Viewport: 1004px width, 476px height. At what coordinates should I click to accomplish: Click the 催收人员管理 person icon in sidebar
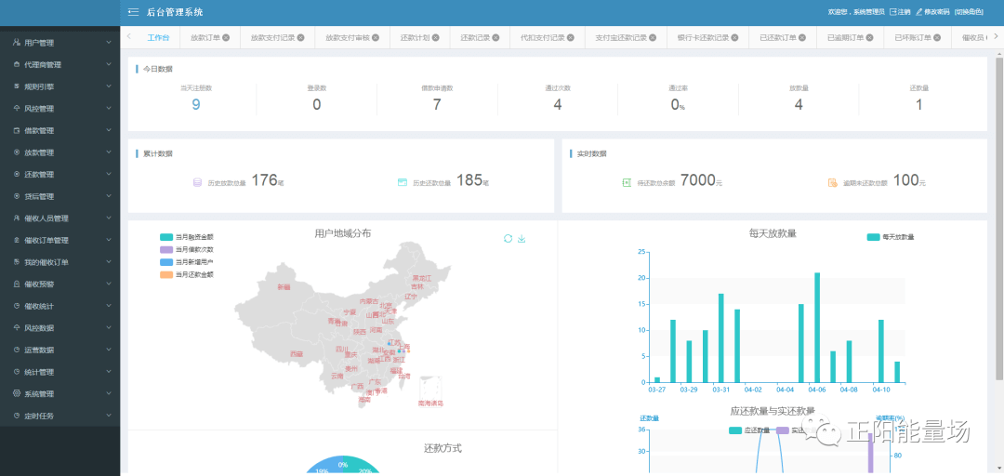tap(16, 218)
